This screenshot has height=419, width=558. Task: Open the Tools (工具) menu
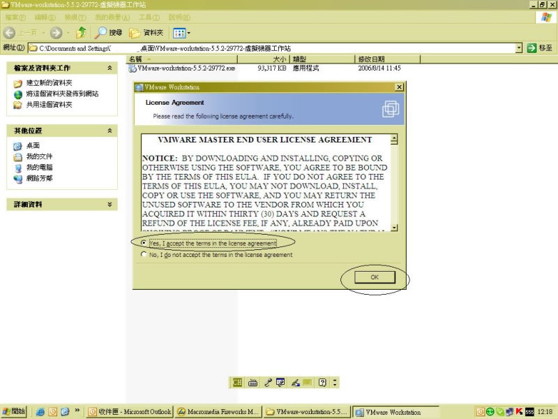[x=149, y=17]
